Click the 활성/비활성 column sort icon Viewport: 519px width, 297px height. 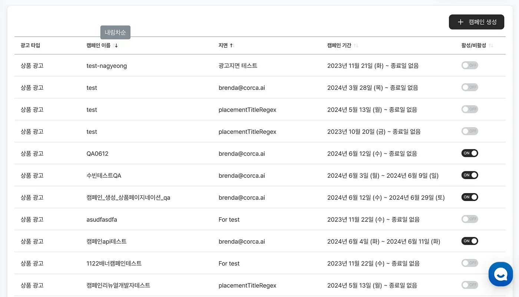click(x=491, y=46)
